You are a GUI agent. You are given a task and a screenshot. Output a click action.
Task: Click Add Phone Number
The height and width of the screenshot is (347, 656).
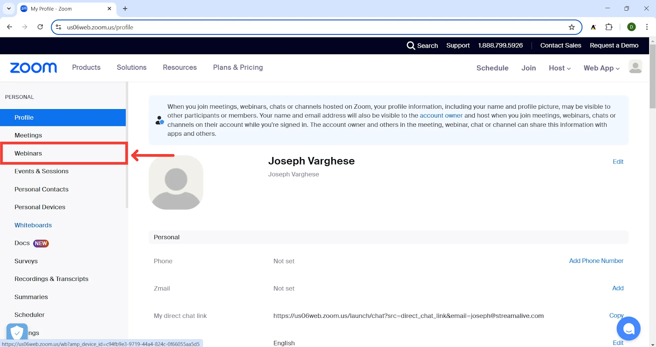tap(596, 261)
